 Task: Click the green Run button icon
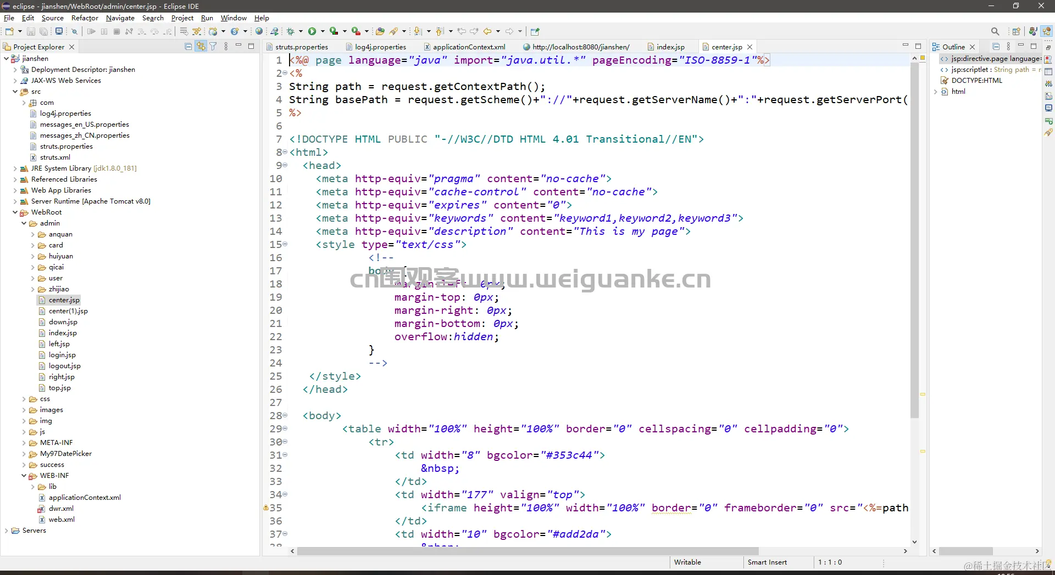tap(312, 31)
